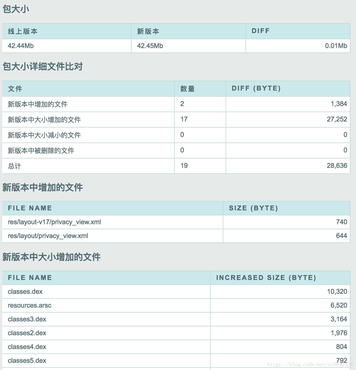This screenshot has height=370, width=356.
Task: Click the 0.01Mb diff value
Action: (x=336, y=46)
